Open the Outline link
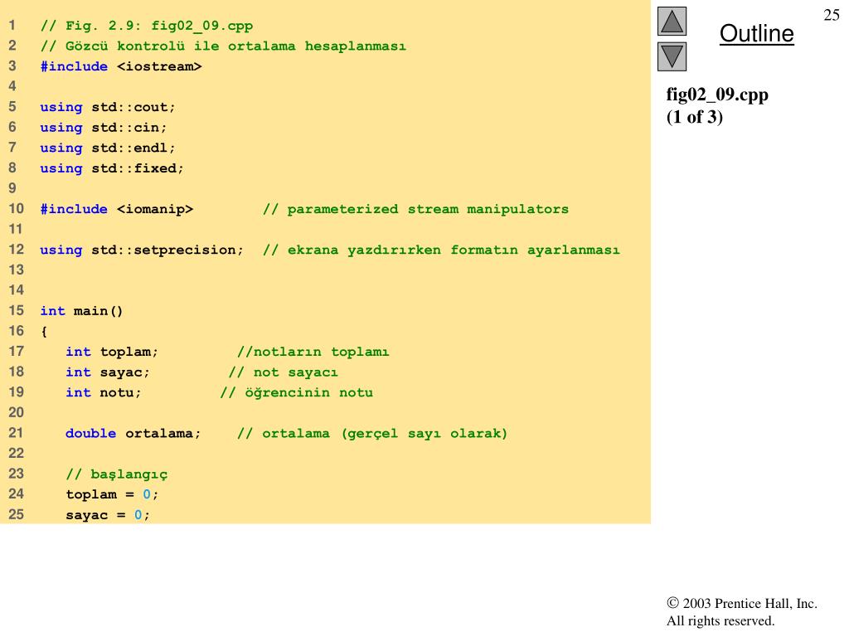The image size is (849, 637). tap(756, 33)
